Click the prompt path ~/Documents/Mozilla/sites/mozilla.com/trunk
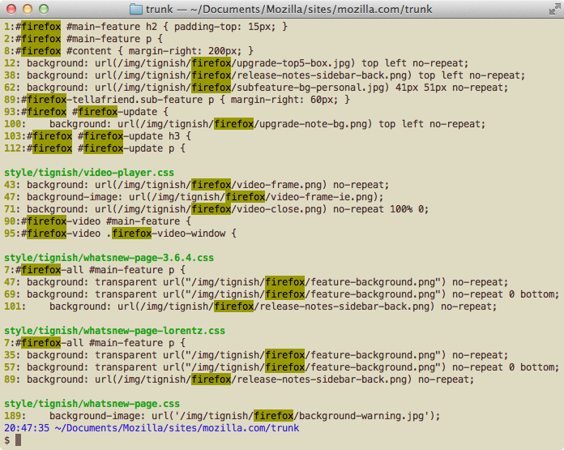Screen dimensions: 564x450 click(x=177, y=428)
